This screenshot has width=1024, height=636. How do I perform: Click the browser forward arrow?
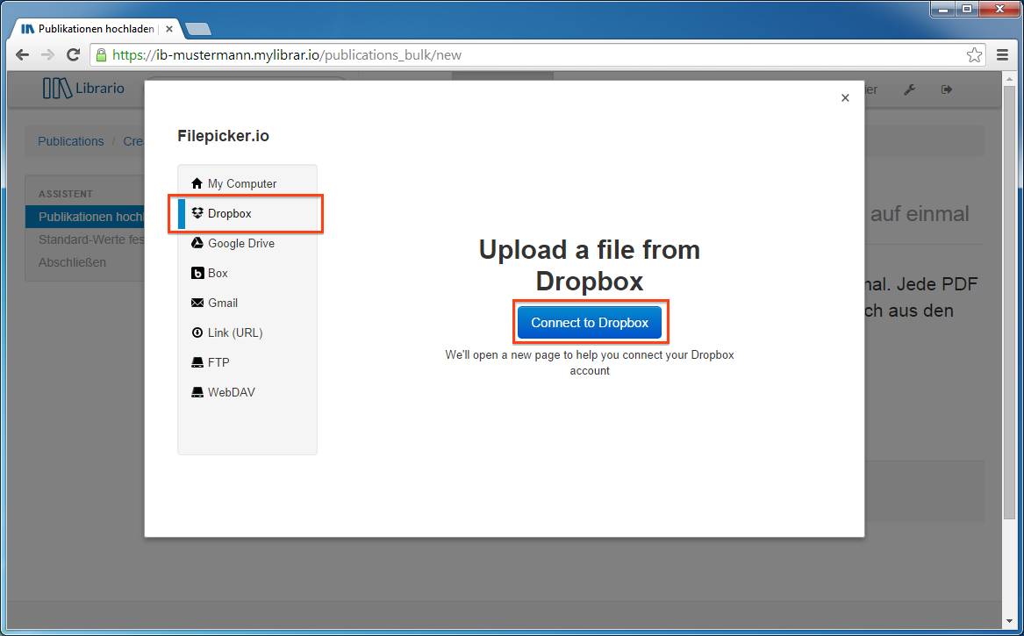(x=47, y=55)
